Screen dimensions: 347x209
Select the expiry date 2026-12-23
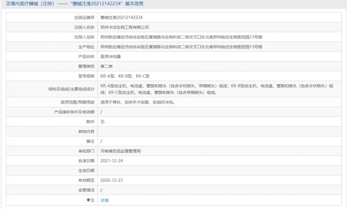pyautogui.click(x=112, y=180)
